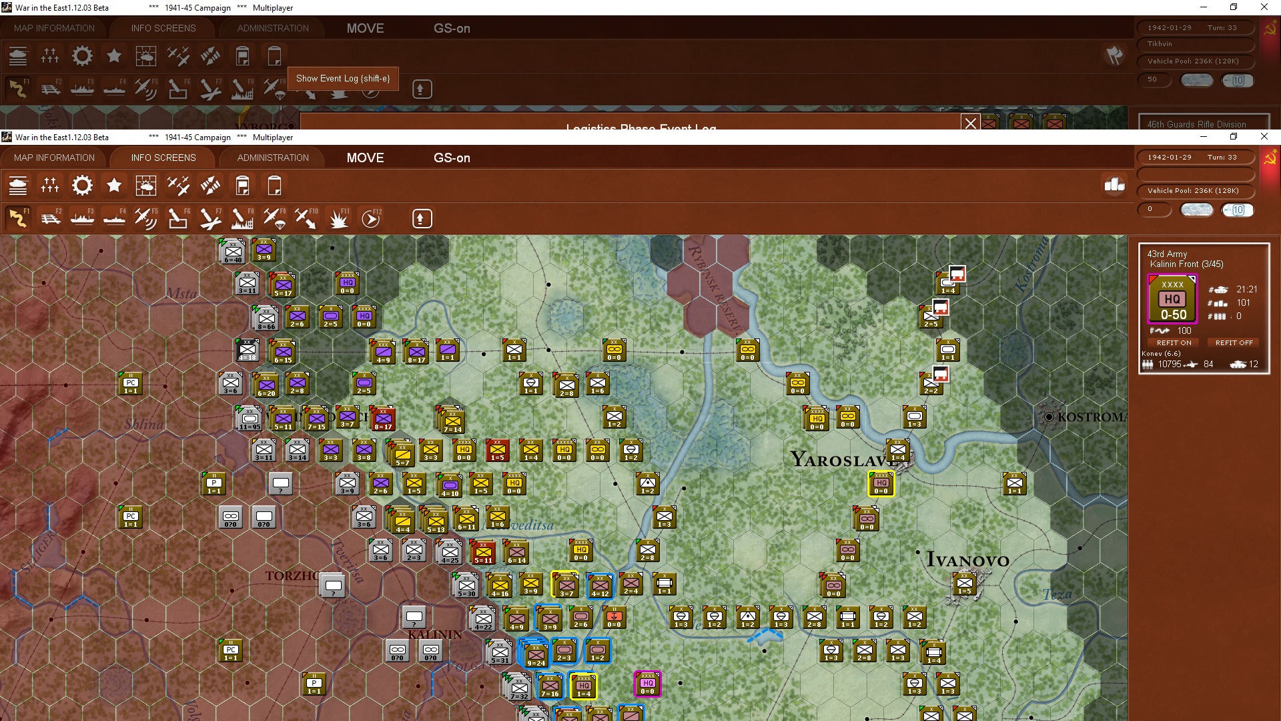
Task: Select bomb airfield mode F7 icon
Action: coord(210,218)
